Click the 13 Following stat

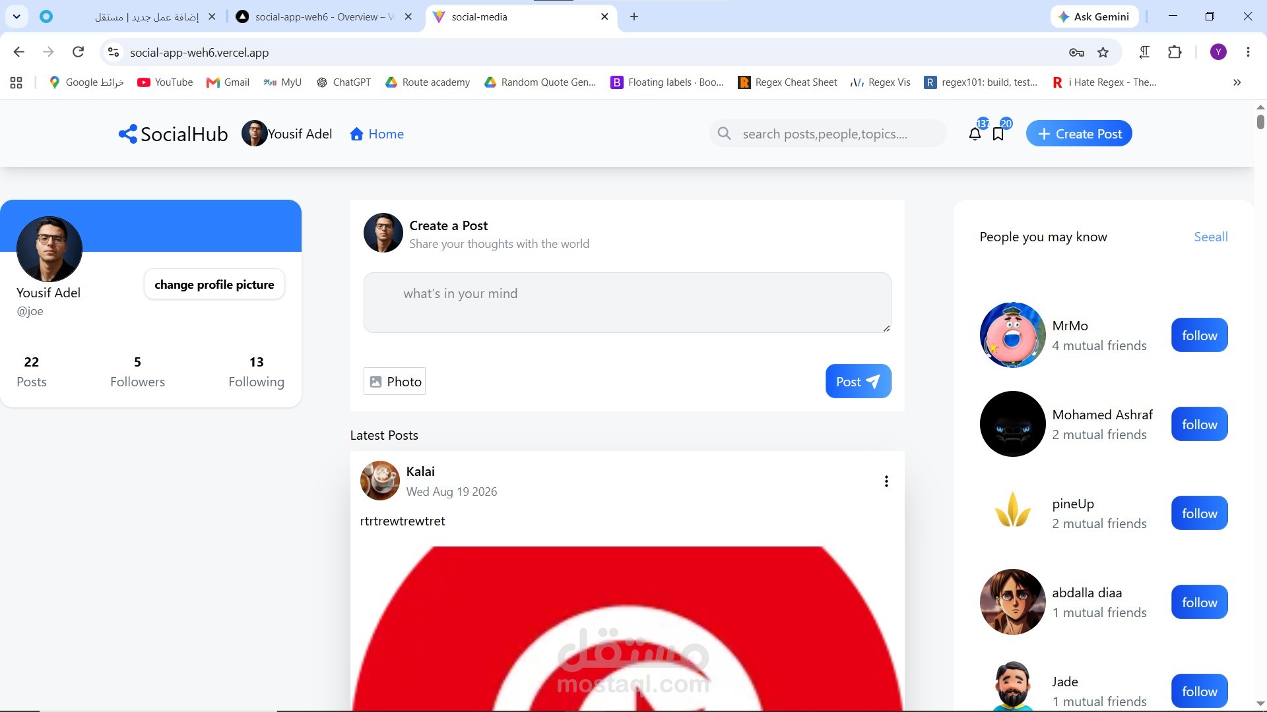[256, 372]
